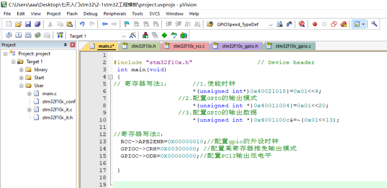The height and width of the screenshot is (188, 387).
Task: Start a debug session
Action: (x=301, y=24)
